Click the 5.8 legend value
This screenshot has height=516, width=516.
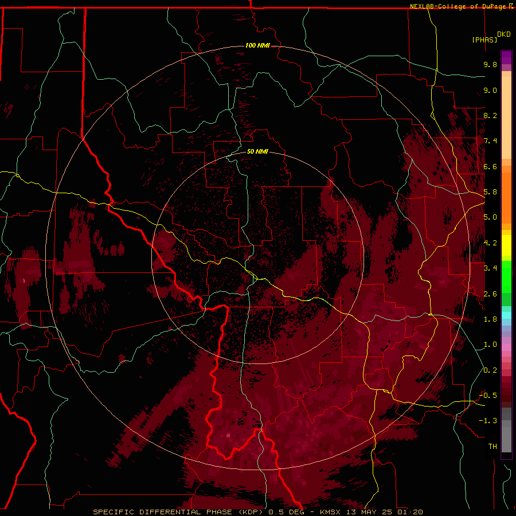pyautogui.click(x=490, y=192)
